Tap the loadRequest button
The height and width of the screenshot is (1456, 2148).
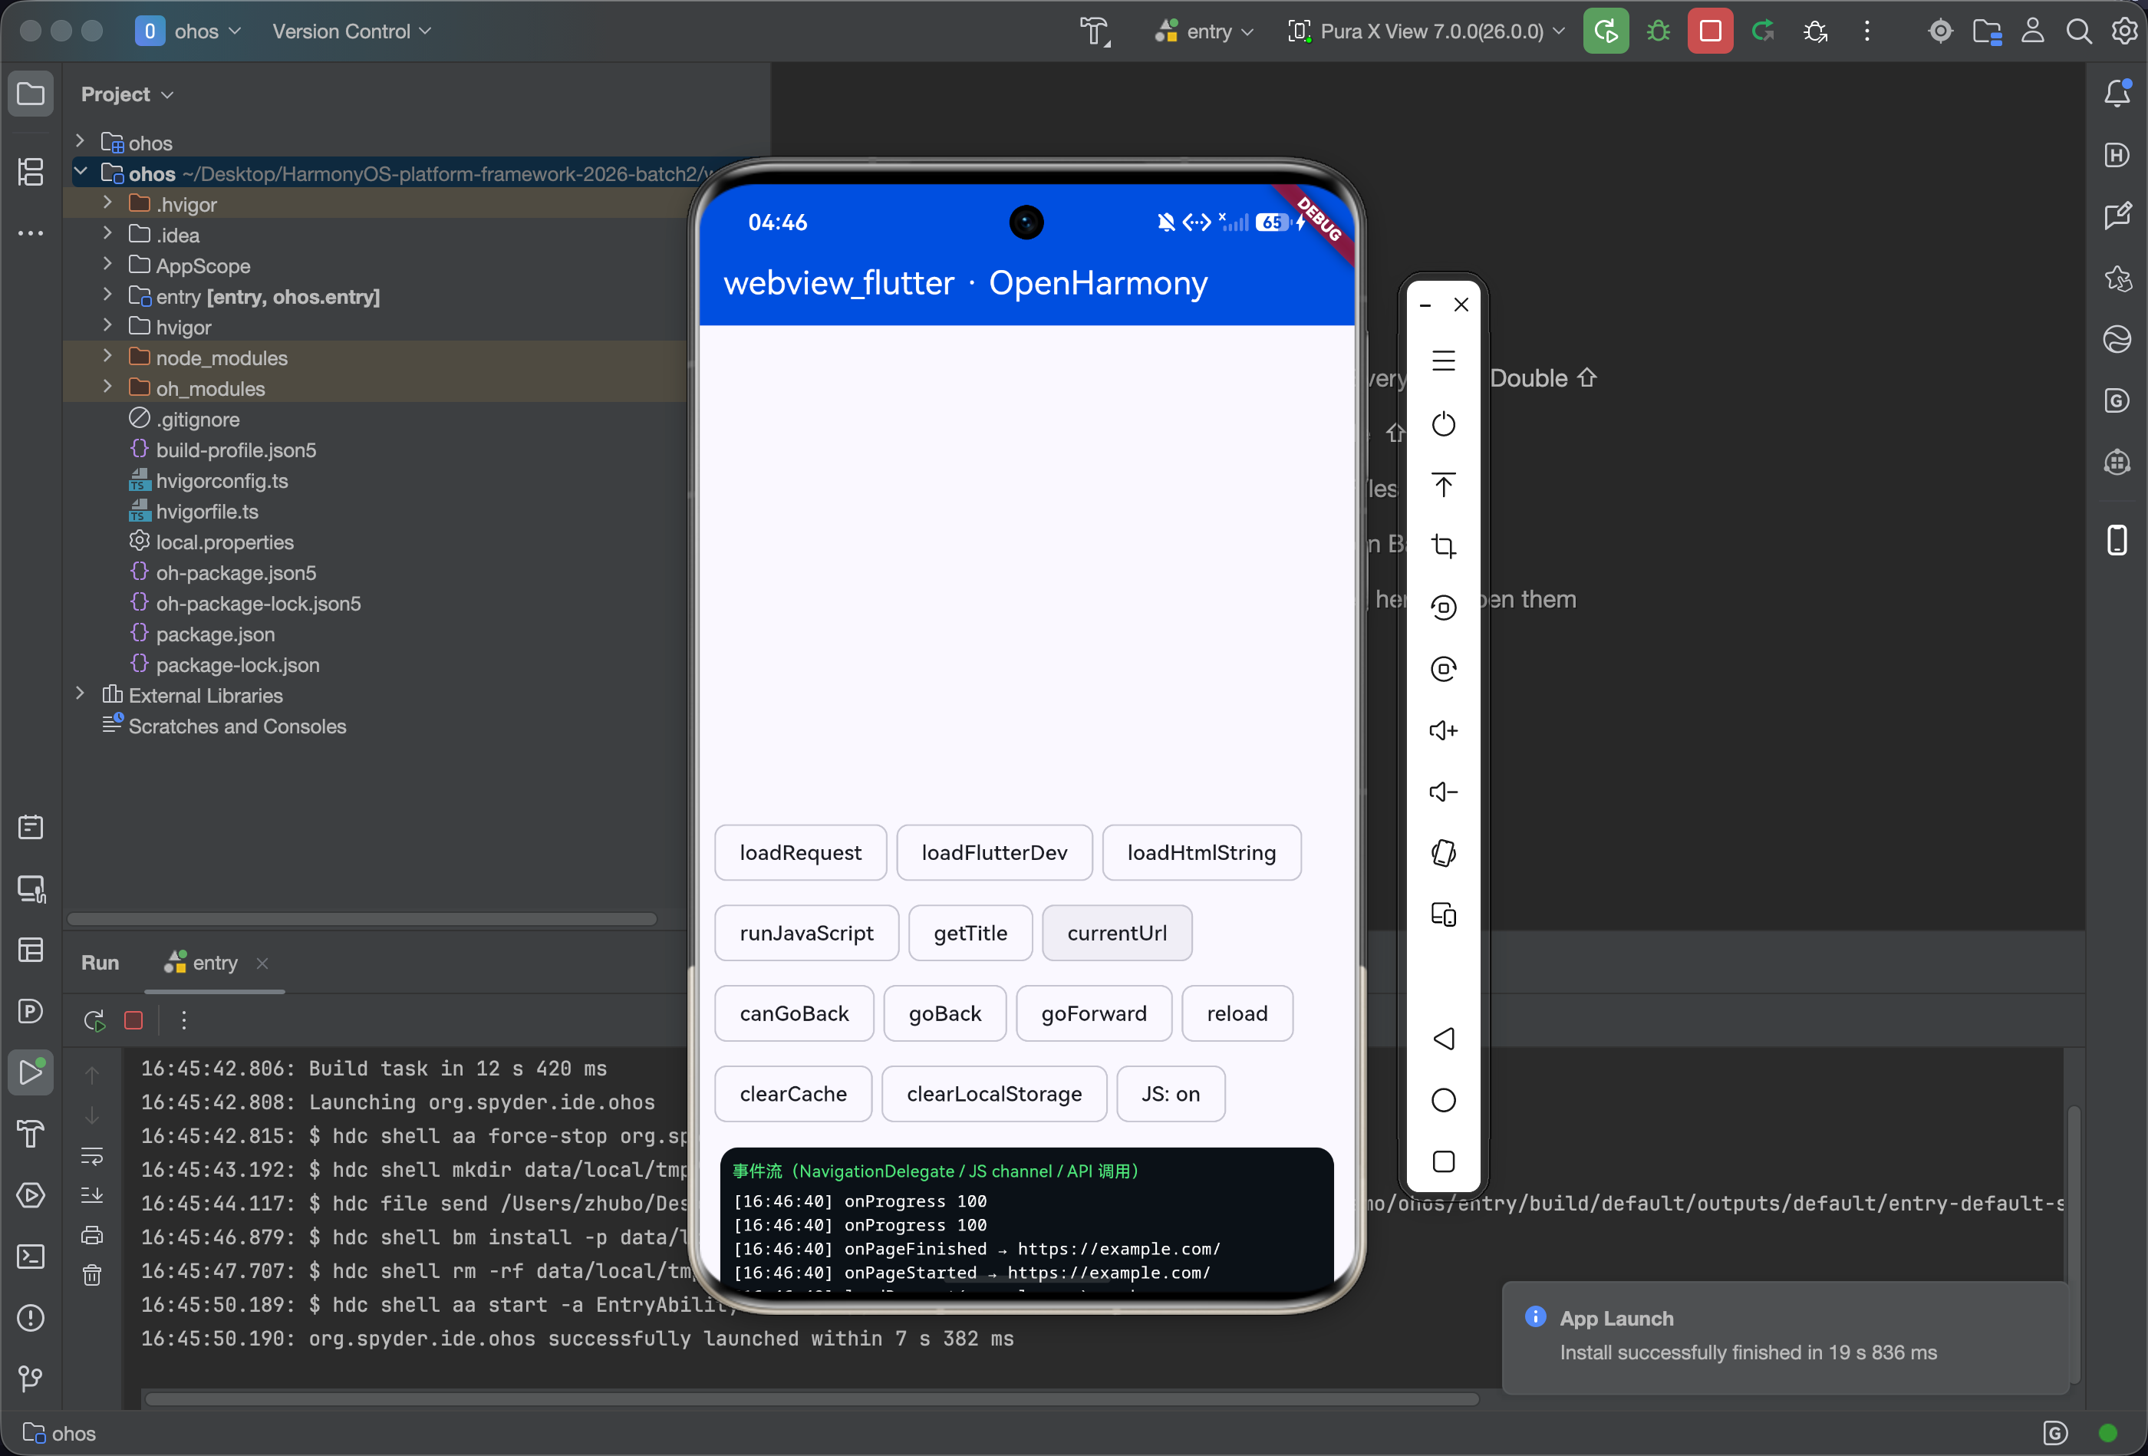800,853
